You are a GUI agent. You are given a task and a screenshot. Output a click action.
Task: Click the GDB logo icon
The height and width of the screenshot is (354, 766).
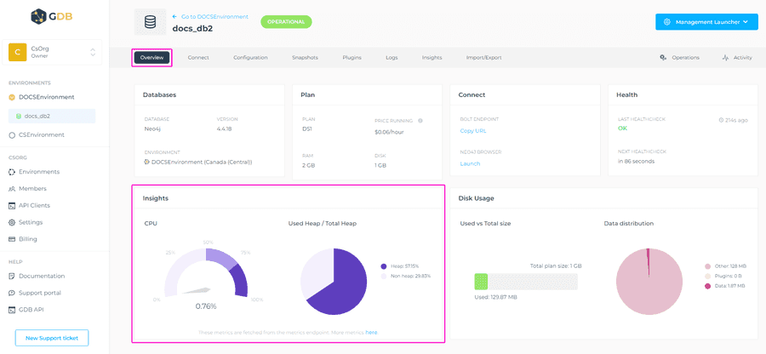pyautogui.click(x=38, y=17)
